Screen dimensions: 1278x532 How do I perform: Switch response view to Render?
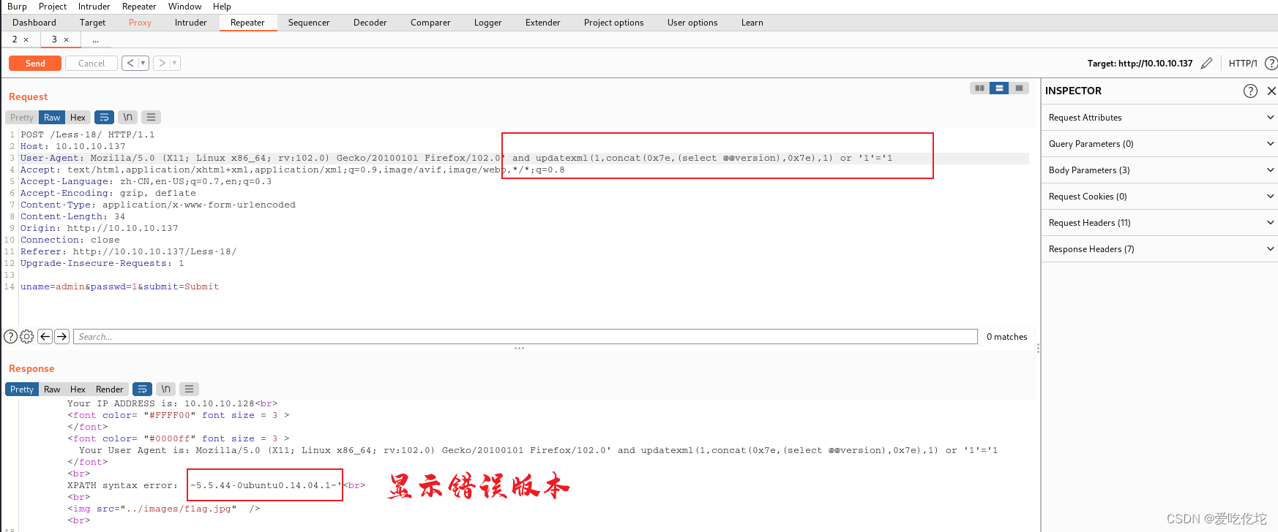coord(110,389)
